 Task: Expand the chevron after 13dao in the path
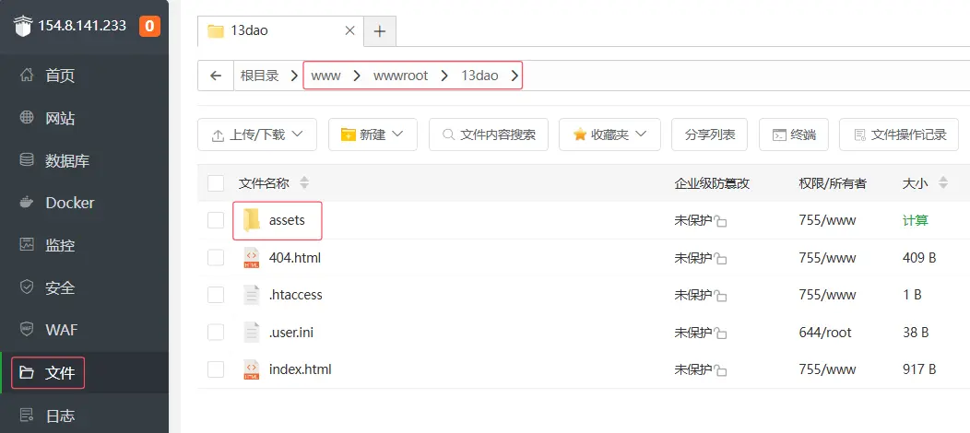(515, 76)
